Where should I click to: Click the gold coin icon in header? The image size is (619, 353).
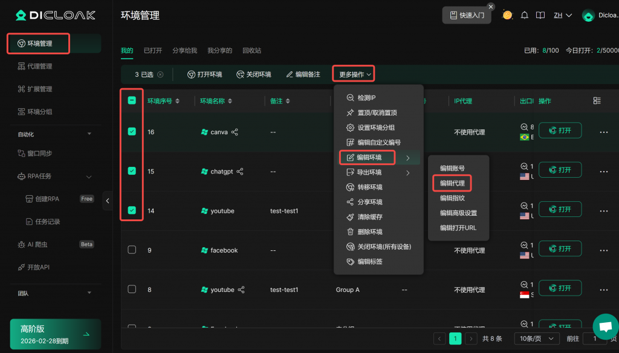tap(508, 15)
